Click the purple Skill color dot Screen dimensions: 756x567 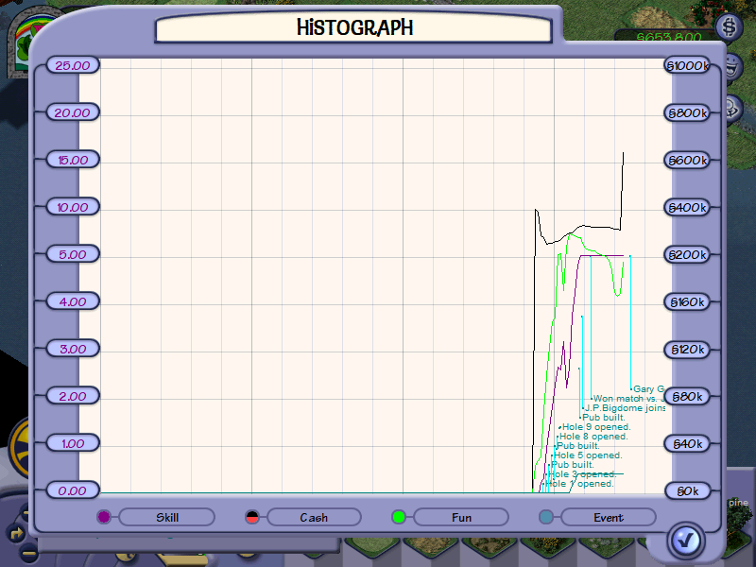point(104,517)
